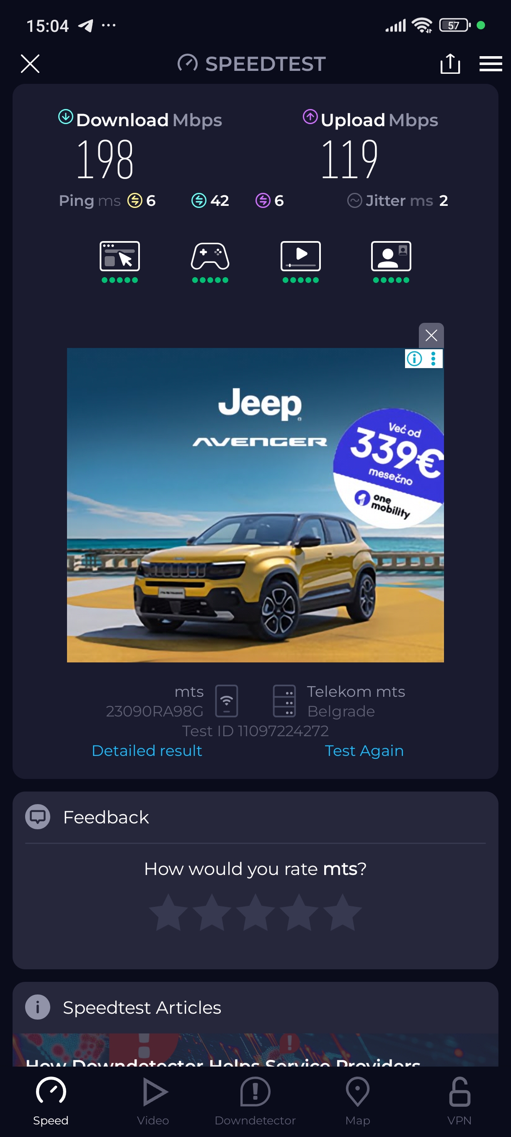Rate mts one star
Viewport: 511px width, 1137px height.
tap(168, 912)
